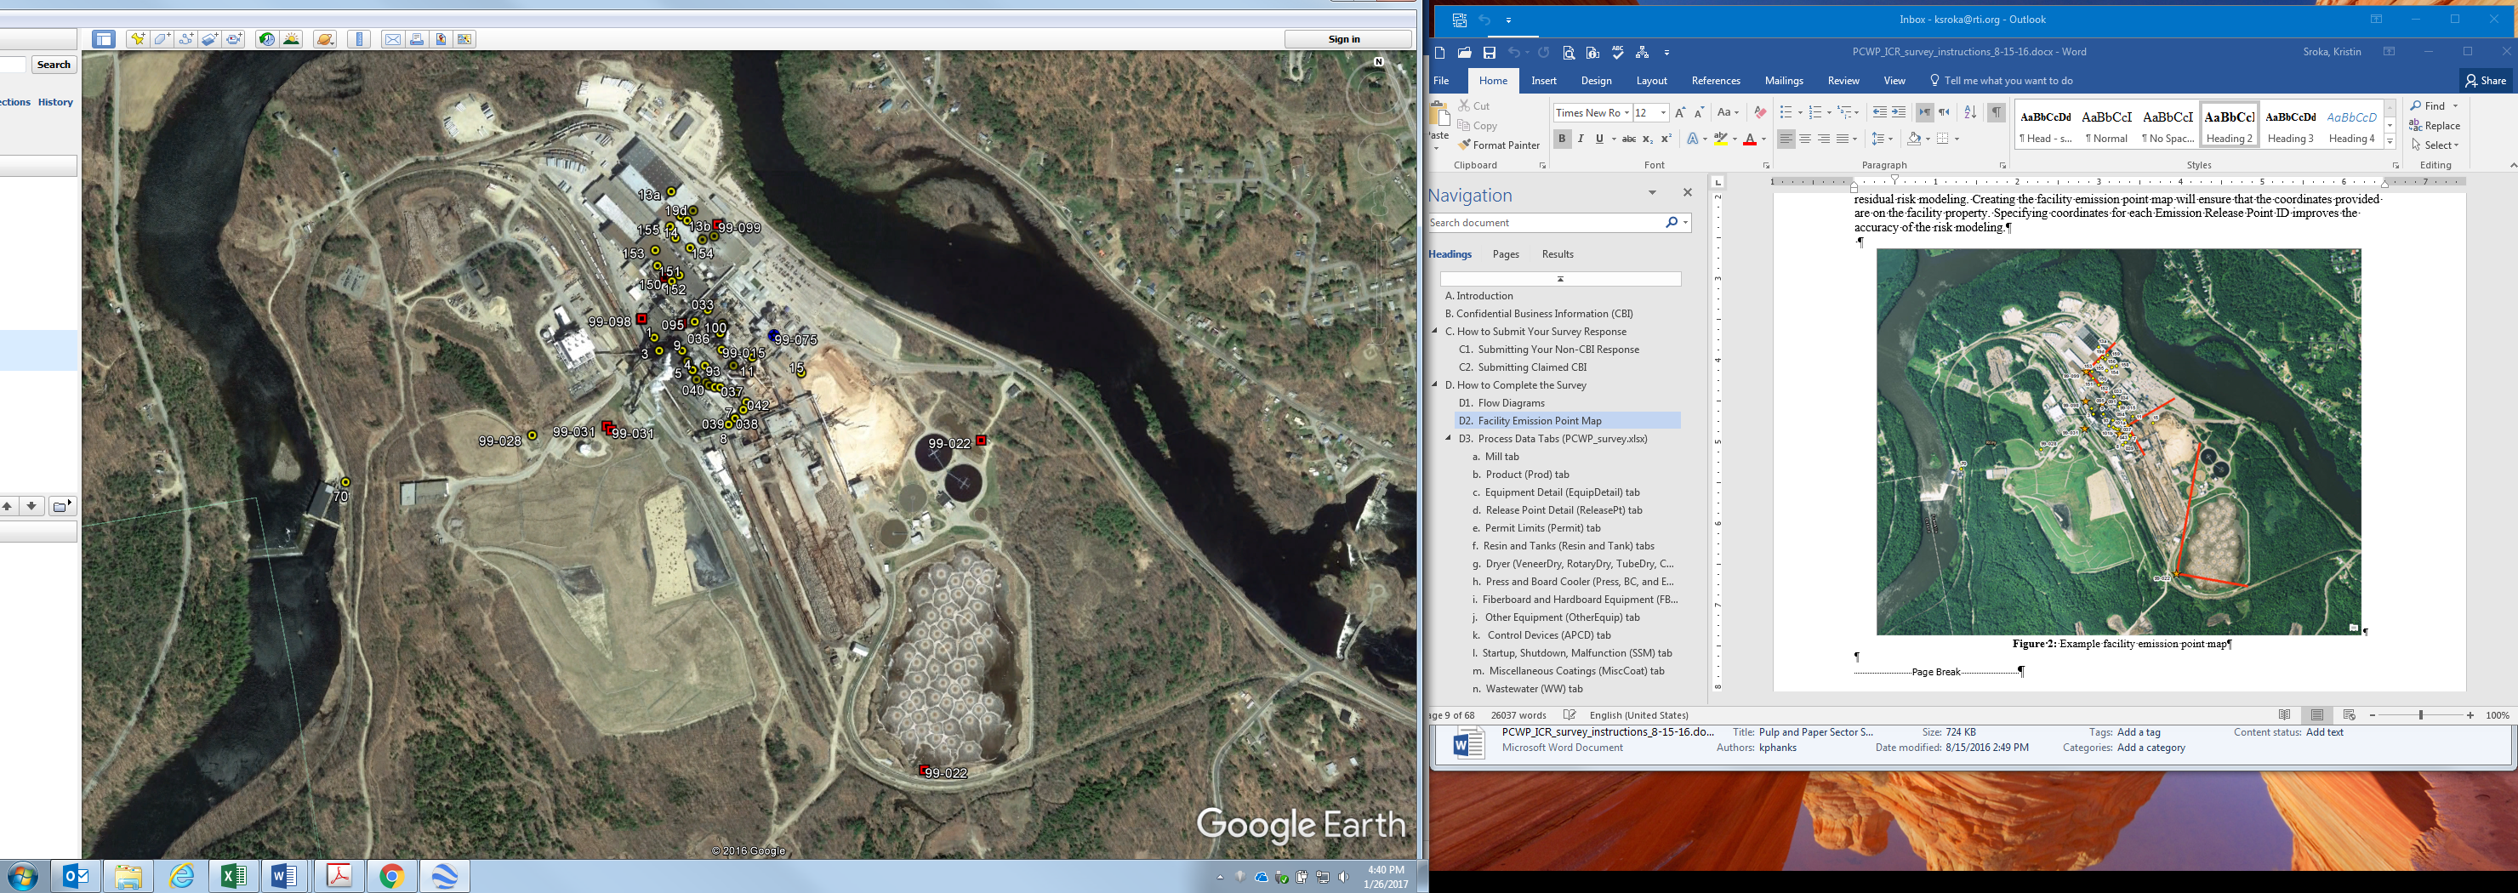Viewport: 2518px width, 893px height.
Task: Open the References ribbon tab
Action: click(1716, 81)
